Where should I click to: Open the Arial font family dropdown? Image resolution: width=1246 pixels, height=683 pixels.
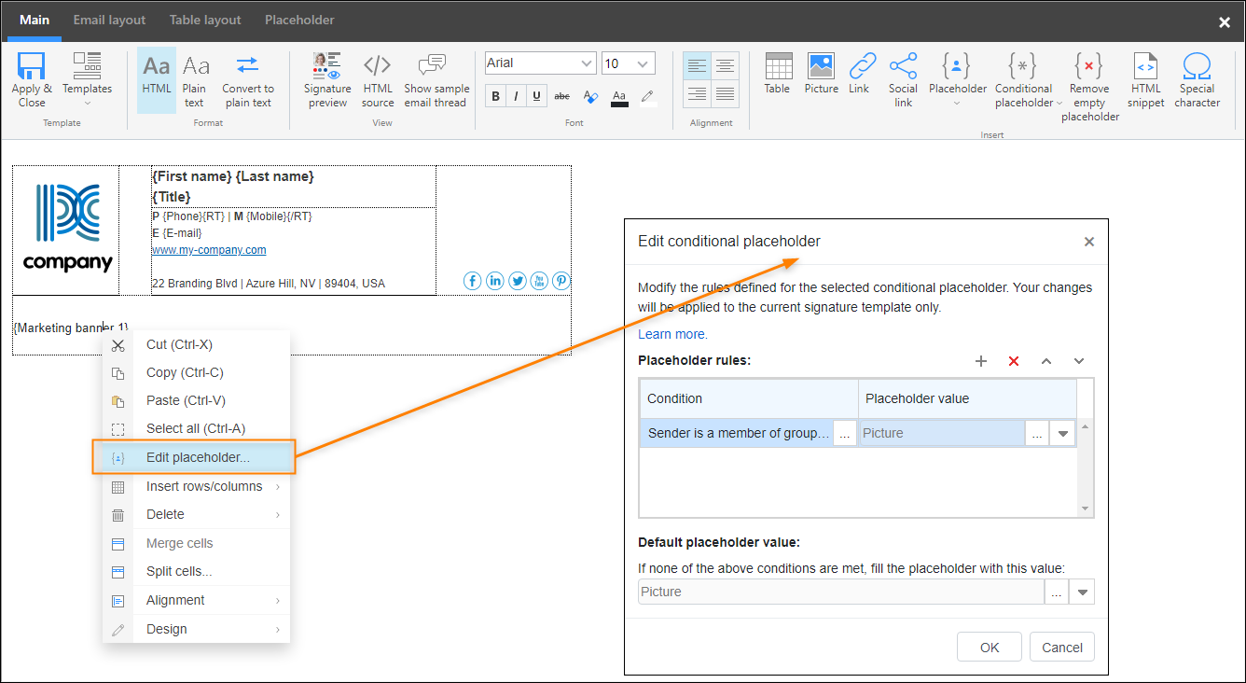[x=586, y=63]
